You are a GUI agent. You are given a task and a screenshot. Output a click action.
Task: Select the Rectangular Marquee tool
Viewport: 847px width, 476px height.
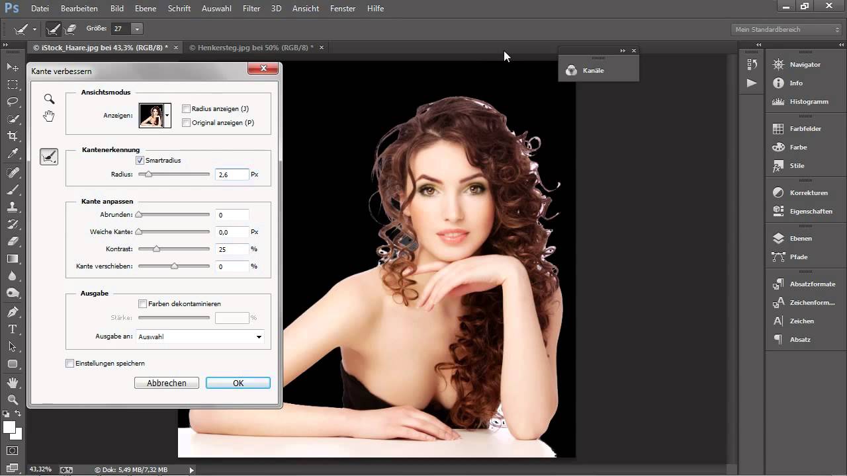coord(13,85)
